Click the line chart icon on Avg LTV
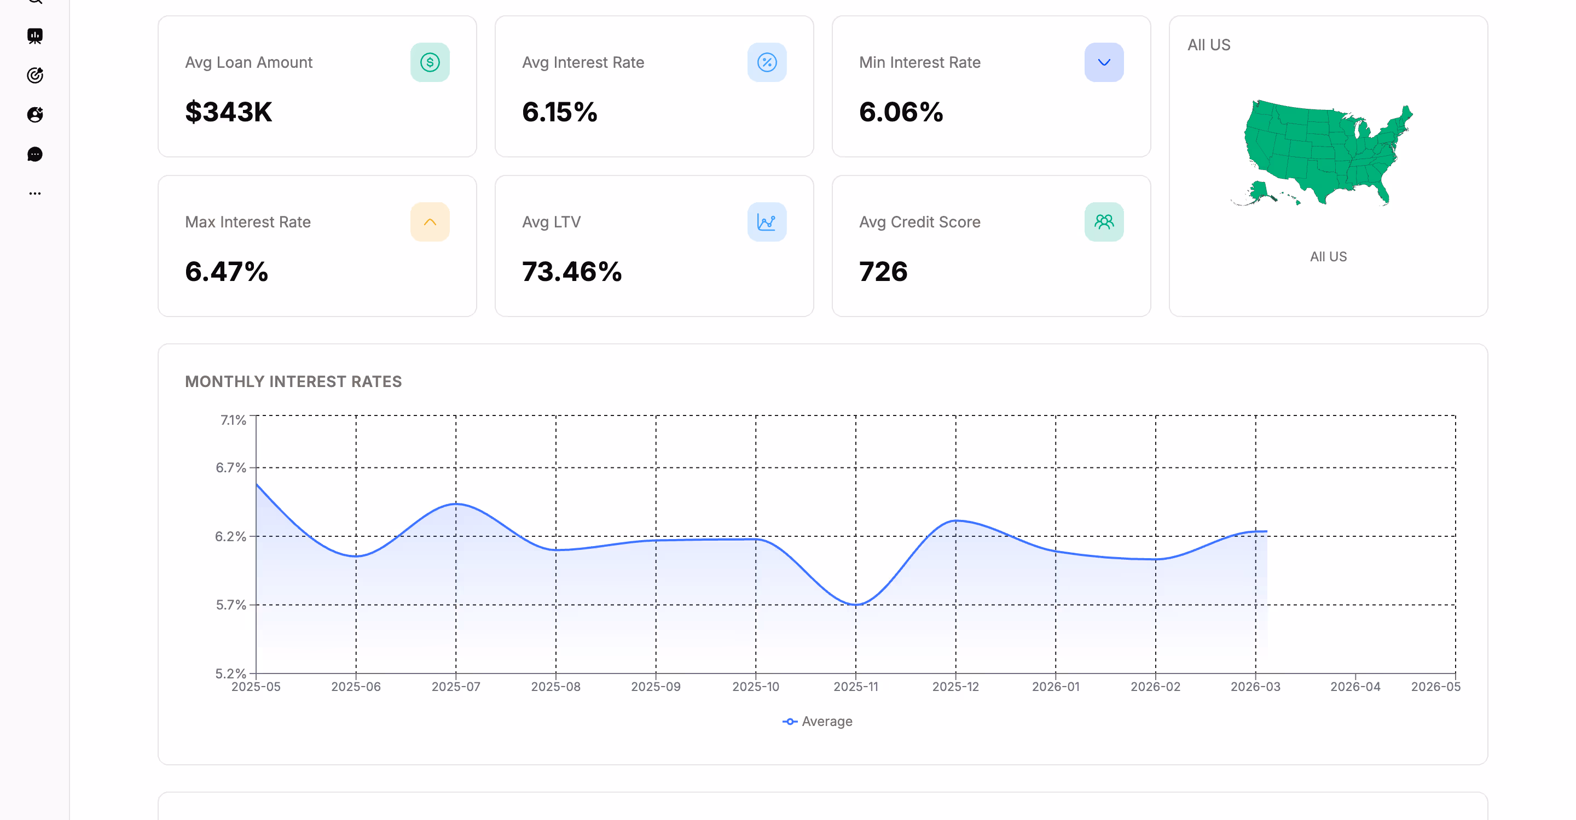The image size is (1576, 820). tap(767, 222)
